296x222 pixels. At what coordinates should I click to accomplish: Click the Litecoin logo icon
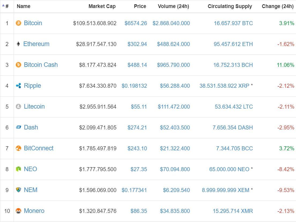(18, 106)
